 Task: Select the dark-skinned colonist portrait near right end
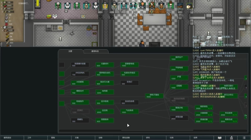pyautogui.click(x=180, y=6)
